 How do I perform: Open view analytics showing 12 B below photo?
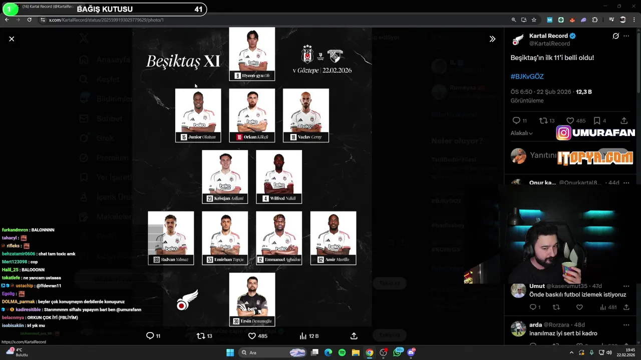(x=303, y=336)
